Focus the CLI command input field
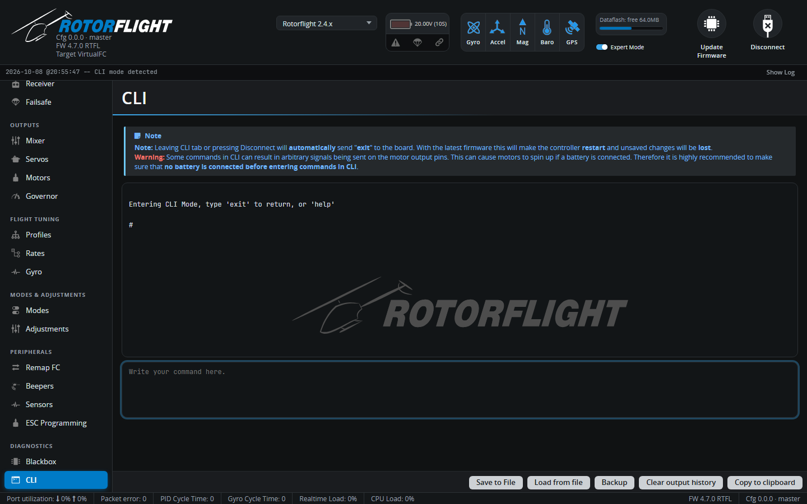Image resolution: width=807 pixels, height=504 pixels. tap(460, 390)
